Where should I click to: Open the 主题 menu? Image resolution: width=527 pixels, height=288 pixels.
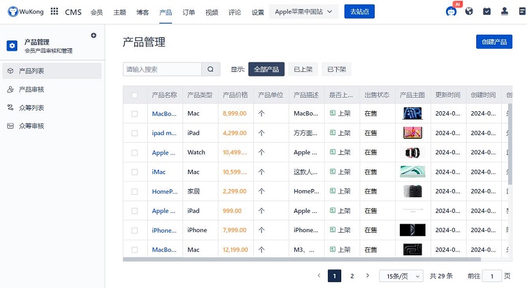pyautogui.click(x=120, y=12)
